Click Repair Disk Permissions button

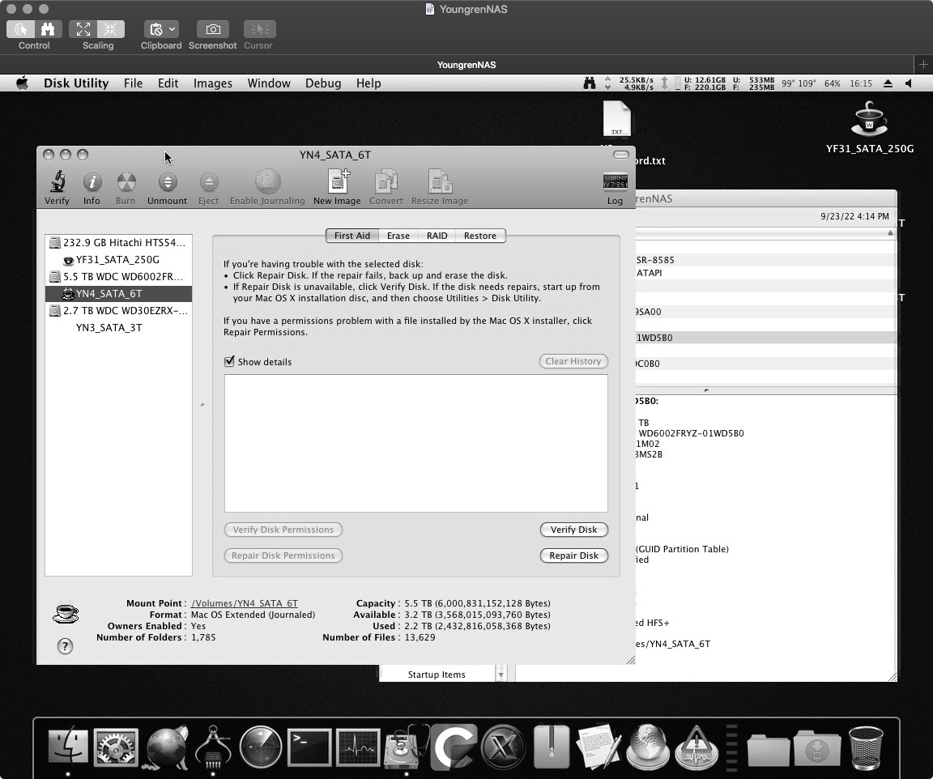point(283,556)
